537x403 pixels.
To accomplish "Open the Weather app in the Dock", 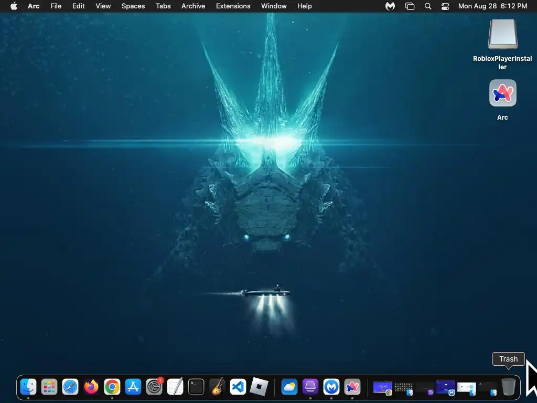I will [x=289, y=387].
